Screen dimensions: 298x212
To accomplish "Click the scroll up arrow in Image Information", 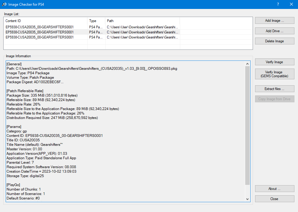I will point(248,64).
